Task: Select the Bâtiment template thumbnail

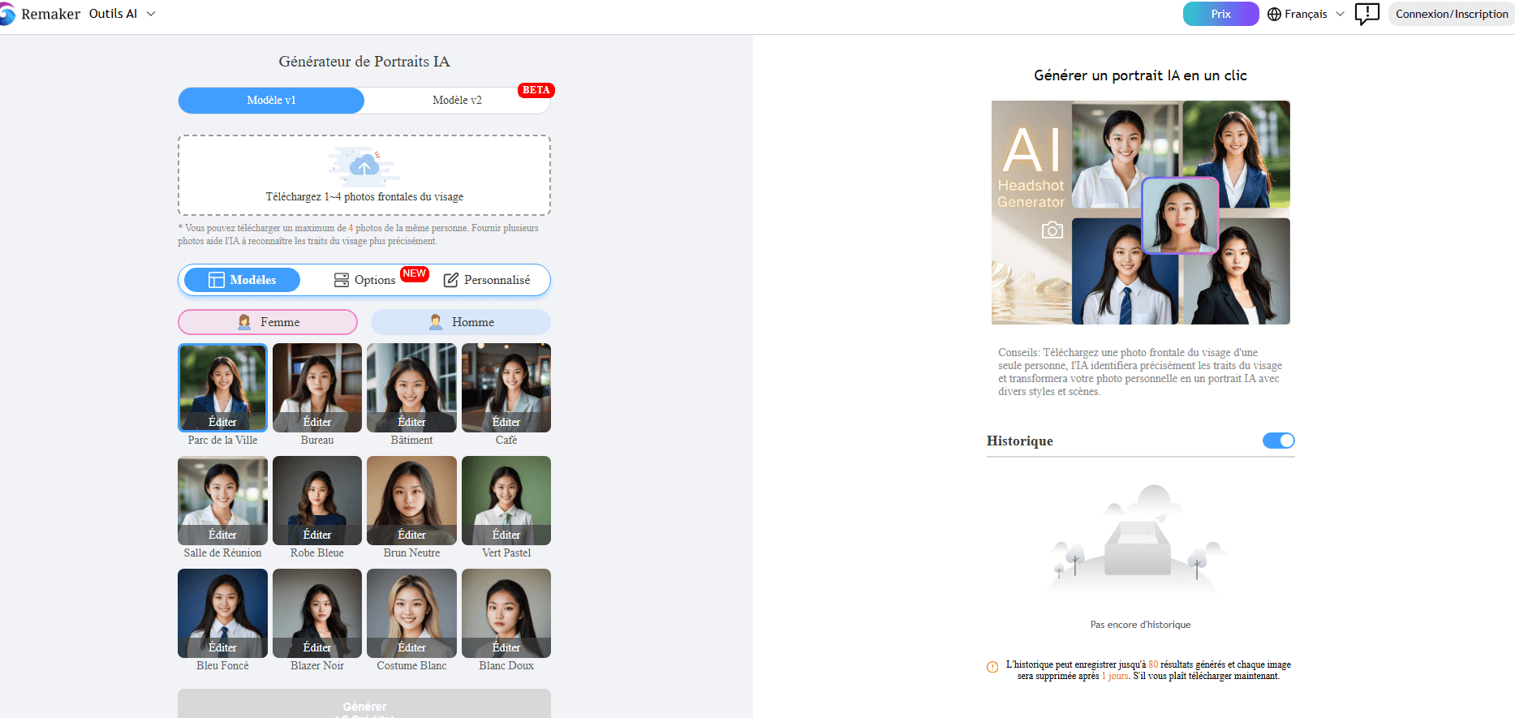Action: pyautogui.click(x=411, y=388)
